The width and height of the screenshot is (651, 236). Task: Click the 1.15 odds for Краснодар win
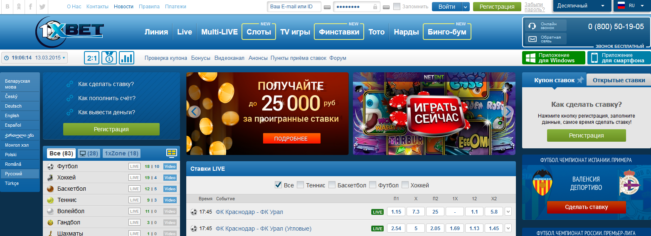(396, 212)
